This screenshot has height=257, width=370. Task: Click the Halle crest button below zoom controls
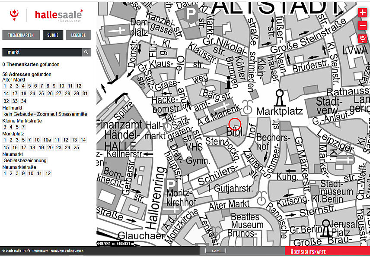tap(362, 39)
